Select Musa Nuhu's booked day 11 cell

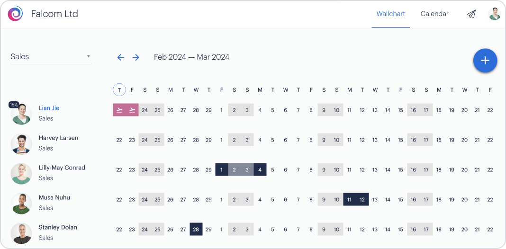click(350, 200)
